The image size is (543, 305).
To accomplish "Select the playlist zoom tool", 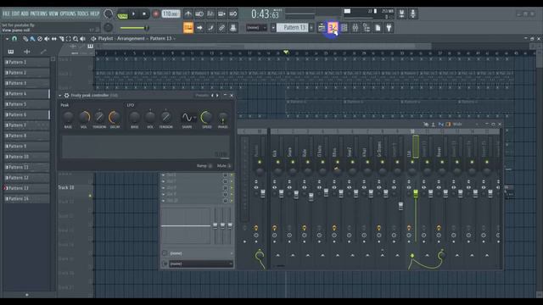I will pyautogui.click(x=76, y=39).
